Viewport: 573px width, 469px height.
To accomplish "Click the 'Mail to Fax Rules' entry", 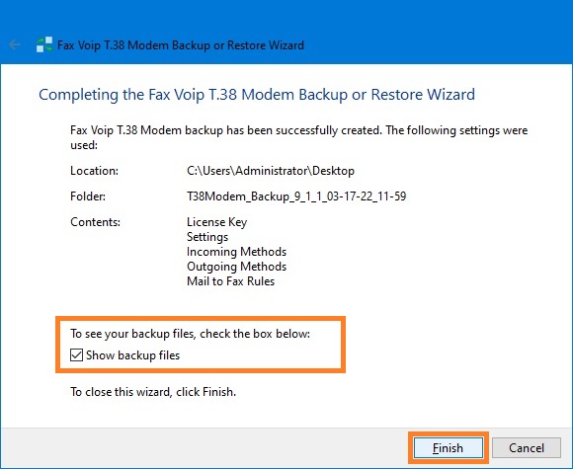I will (x=230, y=281).
